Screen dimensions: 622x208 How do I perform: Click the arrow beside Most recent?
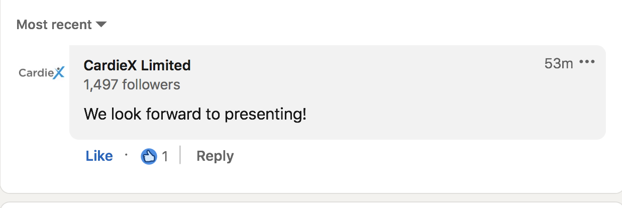pos(101,25)
